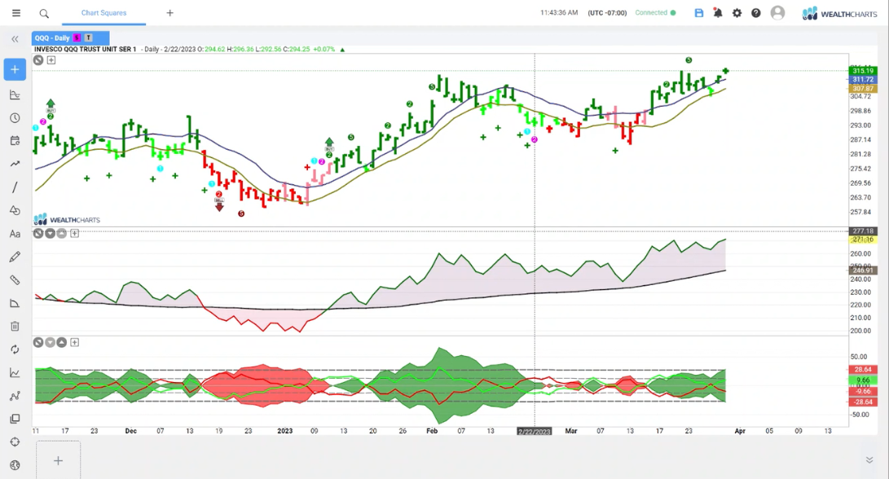
Task: Delete drawings with the trash icon
Action: coord(15,326)
